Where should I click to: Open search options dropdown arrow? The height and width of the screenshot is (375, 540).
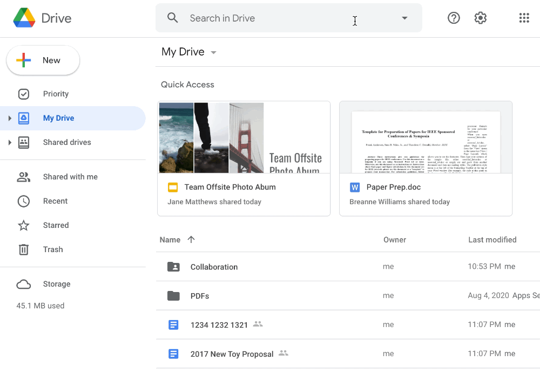tap(404, 18)
